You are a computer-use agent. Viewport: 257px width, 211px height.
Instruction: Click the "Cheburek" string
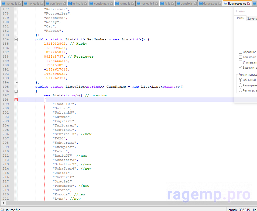[x=63, y=177]
